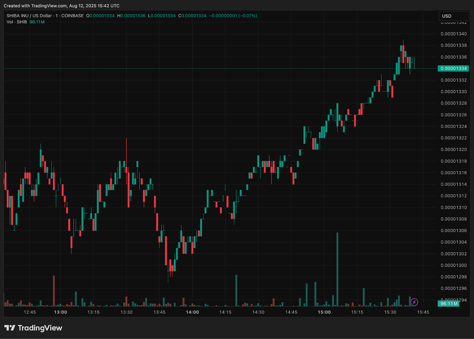Click the tallest green volume bar after 15:00
Image resolution: width=474 pixels, height=339 pixels.
pyautogui.click(x=337, y=269)
